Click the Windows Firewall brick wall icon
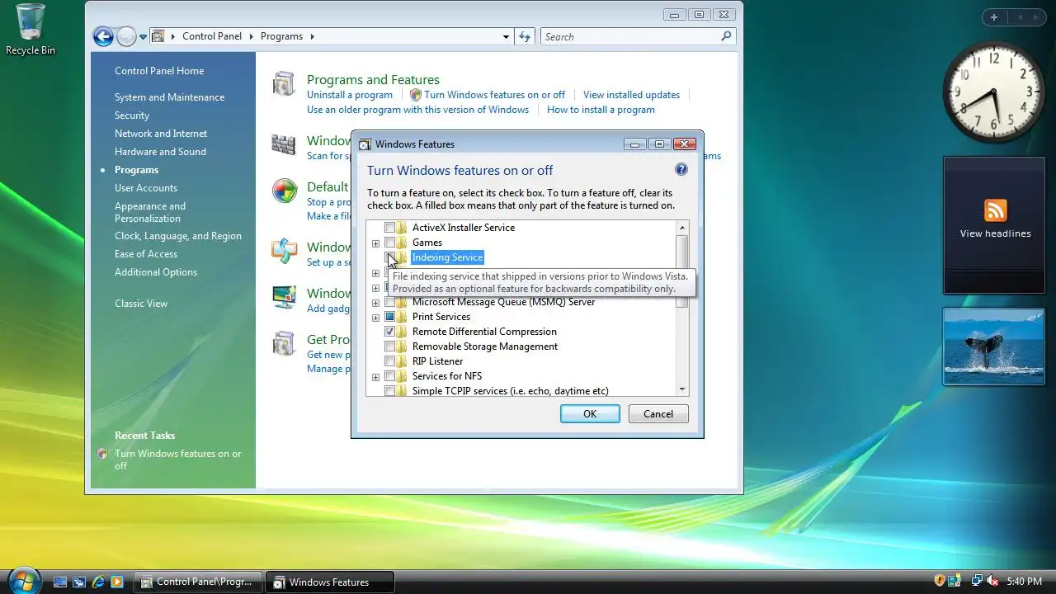Image resolution: width=1056 pixels, height=594 pixels. tap(284, 144)
